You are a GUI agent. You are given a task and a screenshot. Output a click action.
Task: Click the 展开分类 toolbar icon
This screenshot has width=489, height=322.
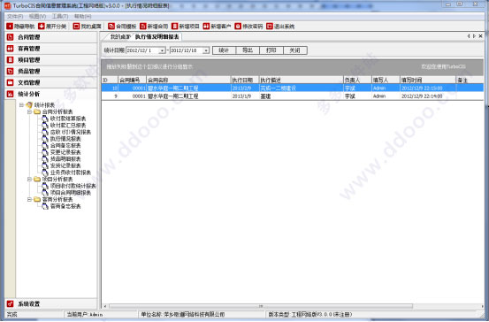pyautogui.click(x=42, y=27)
